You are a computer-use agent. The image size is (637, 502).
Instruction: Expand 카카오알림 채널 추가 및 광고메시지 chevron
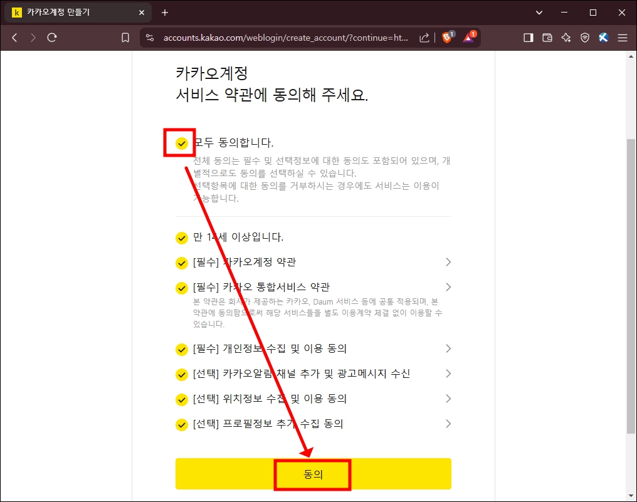click(448, 374)
